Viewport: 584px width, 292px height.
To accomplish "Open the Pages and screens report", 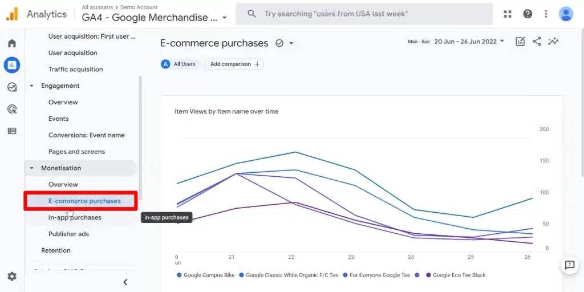I will (x=77, y=151).
